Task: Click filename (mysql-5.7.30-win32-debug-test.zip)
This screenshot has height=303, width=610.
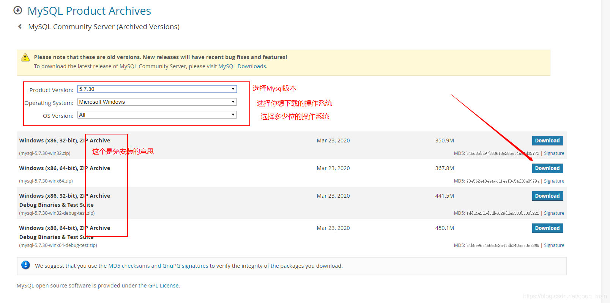Action: (x=57, y=213)
